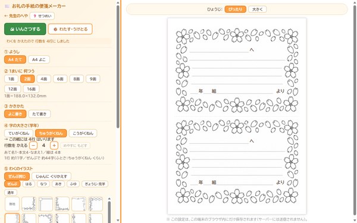The height and width of the screenshot is (223, 357).
Task: Click the selected orange-outlined frame thumbnail
Action: [x=12, y=218]
